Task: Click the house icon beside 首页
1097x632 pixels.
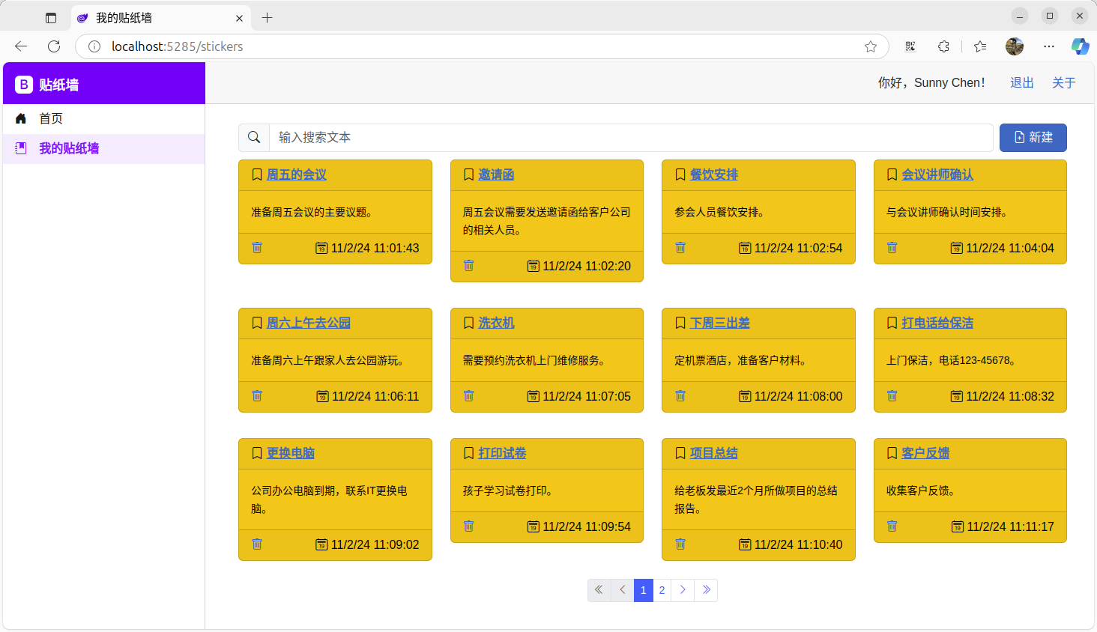Action: tap(21, 118)
